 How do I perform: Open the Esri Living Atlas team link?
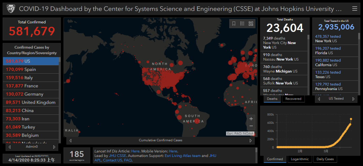[183, 156]
